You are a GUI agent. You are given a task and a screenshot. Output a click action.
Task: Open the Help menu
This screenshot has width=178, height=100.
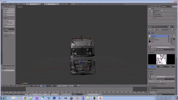point(21,4)
